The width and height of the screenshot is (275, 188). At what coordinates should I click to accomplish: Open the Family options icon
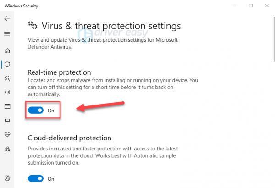click(x=7, y=149)
